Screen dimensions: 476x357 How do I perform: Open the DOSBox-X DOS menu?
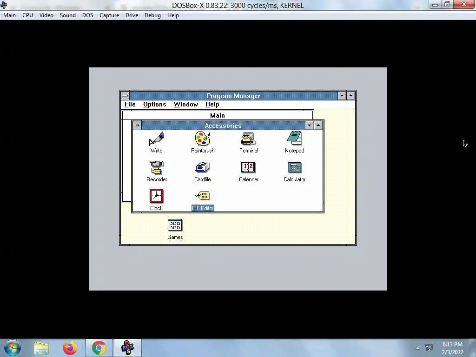(88, 15)
